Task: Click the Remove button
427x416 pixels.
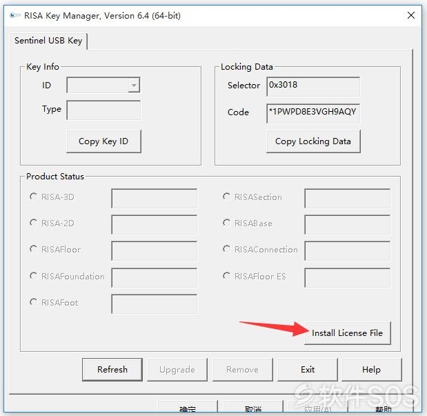Action: click(242, 369)
